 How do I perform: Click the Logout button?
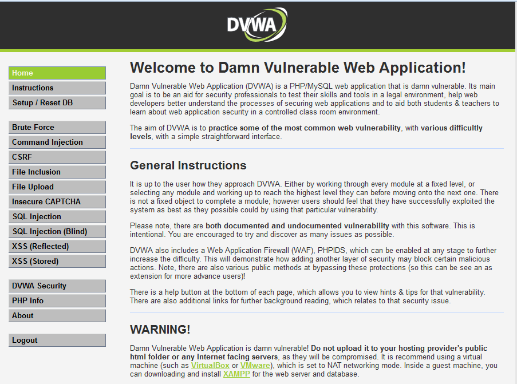[x=57, y=340]
